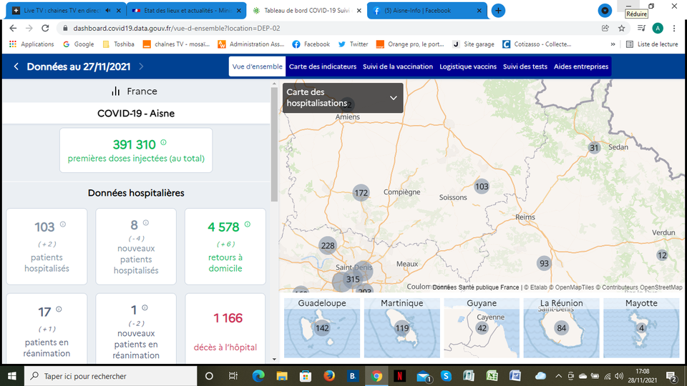
Task: Open Suivi de la vaccination tab
Action: coord(398,66)
